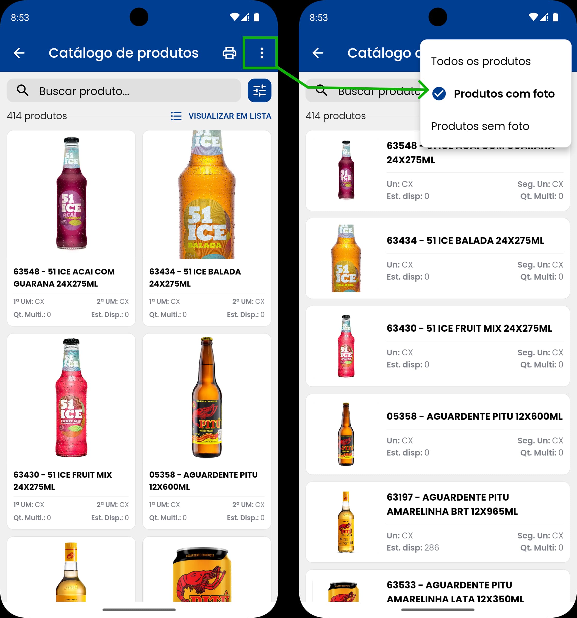Viewport: 577px width, 618px height.
Task: Choose Produtos com foto option label
Action: coord(504,93)
